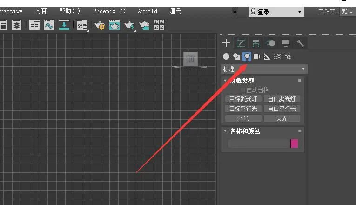The height and width of the screenshot is (205, 356).
Task: Open the 工作区 默认 dropdown
Action: tap(347, 12)
